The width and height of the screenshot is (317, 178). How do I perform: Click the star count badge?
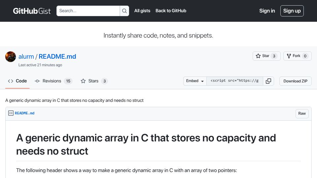click(x=274, y=56)
